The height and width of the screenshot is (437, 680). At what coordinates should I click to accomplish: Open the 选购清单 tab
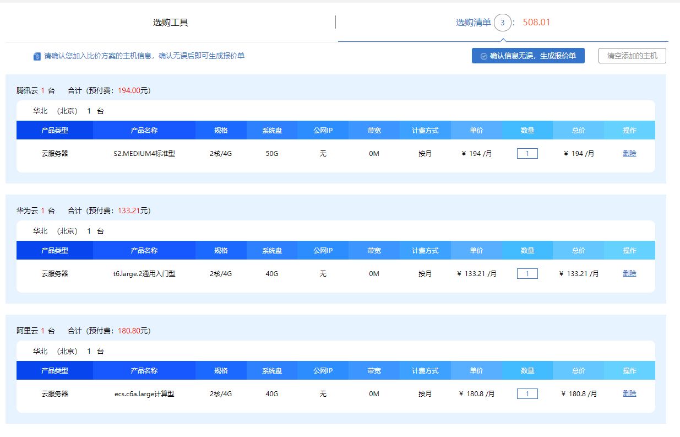point(473,23)
